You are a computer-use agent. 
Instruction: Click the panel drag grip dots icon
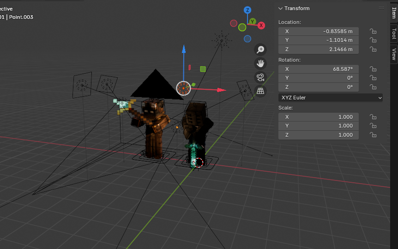coord(381,8)
